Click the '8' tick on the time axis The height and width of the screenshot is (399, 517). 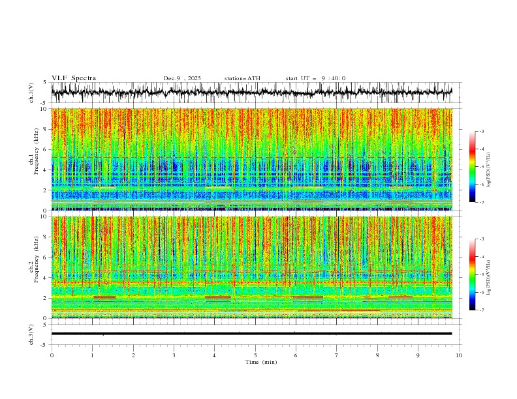point(377,355)
